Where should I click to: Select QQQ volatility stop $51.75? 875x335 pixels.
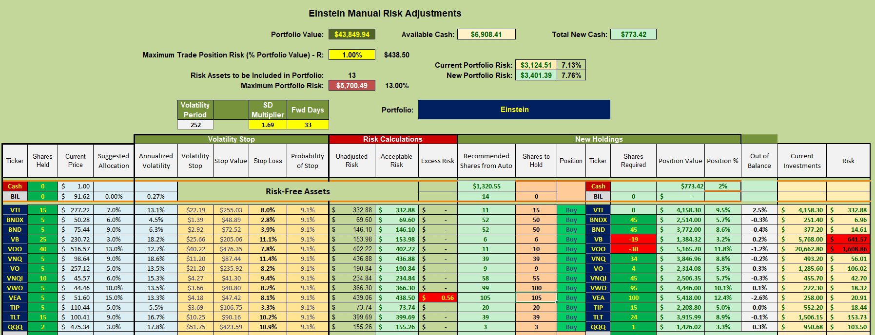tap(195, 327)
